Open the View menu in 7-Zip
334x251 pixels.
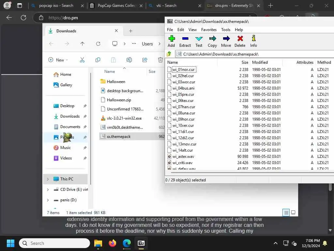(192, 30)
